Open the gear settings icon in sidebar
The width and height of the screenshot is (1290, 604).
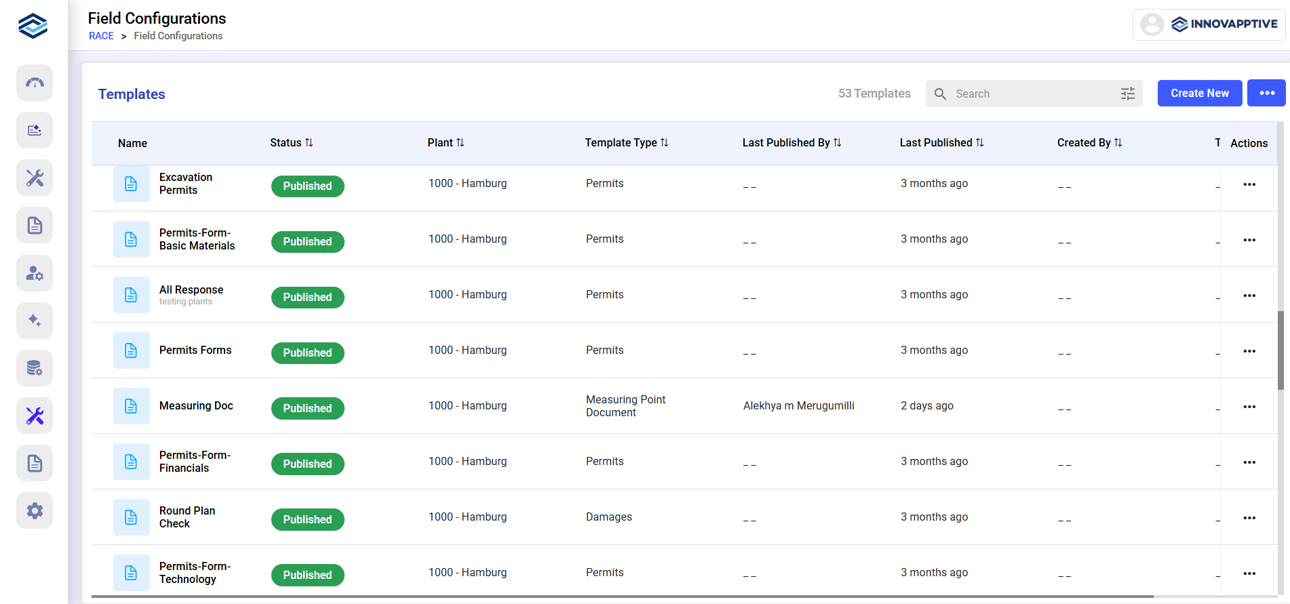click(35, 510)
